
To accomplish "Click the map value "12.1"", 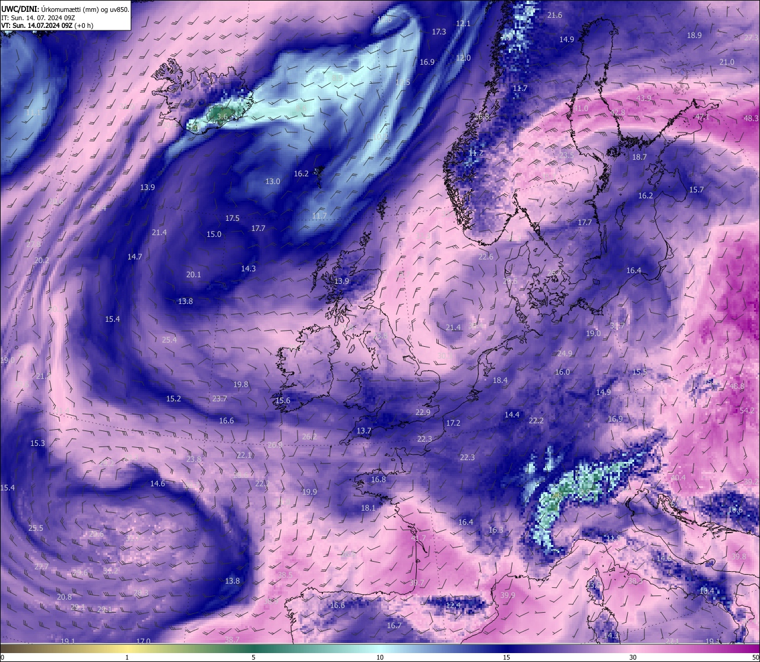I will 463,24.
